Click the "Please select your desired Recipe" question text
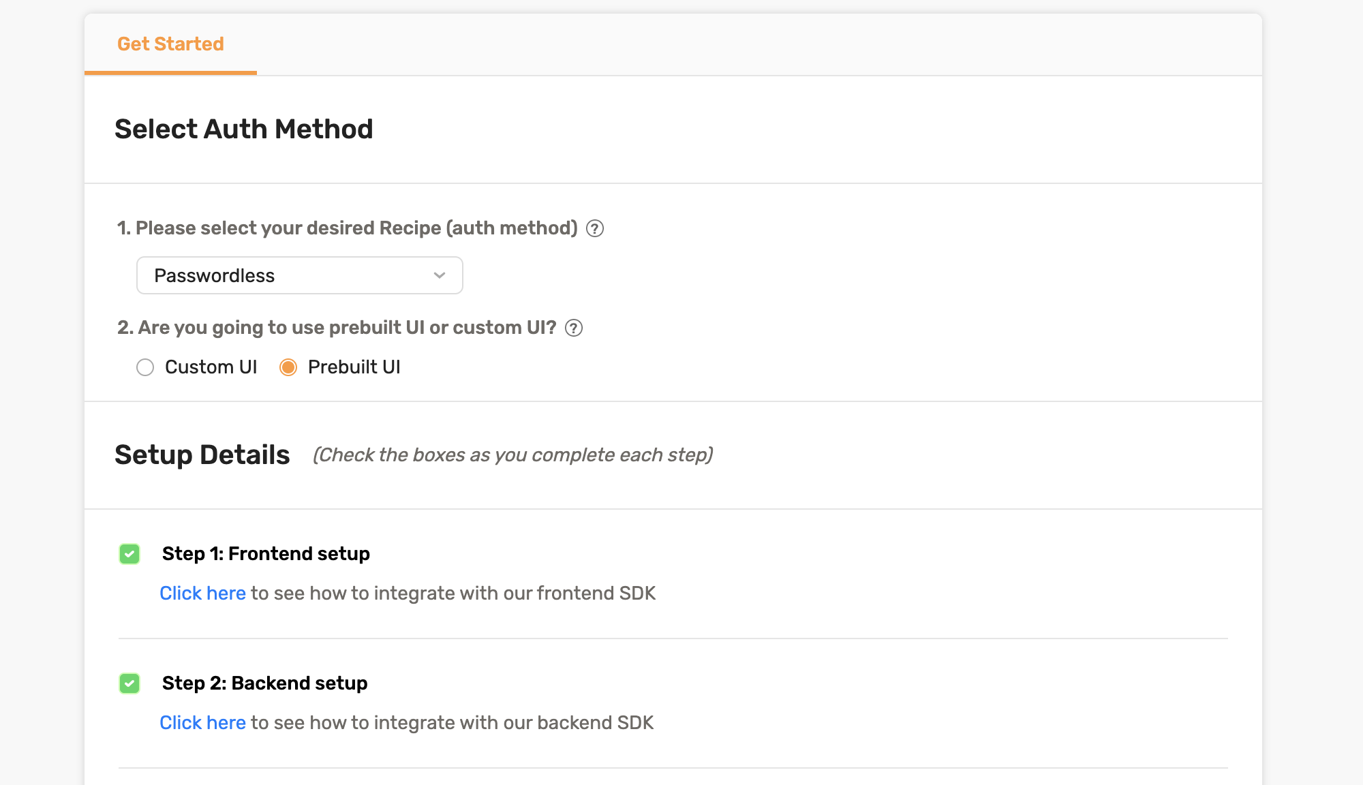Viewport: 1363px width, 785px height. click(348, 228)
